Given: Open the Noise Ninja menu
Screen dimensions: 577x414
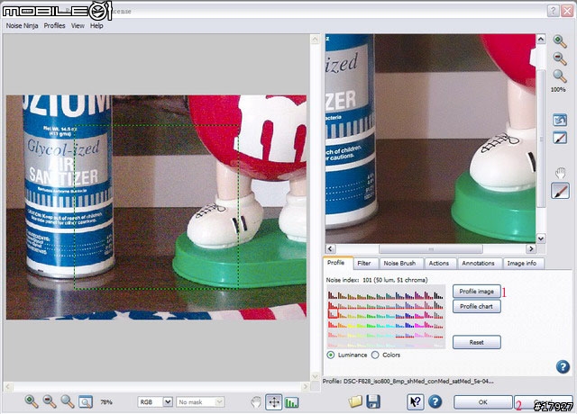Looking at the screenshot, I should coord(22,26).
